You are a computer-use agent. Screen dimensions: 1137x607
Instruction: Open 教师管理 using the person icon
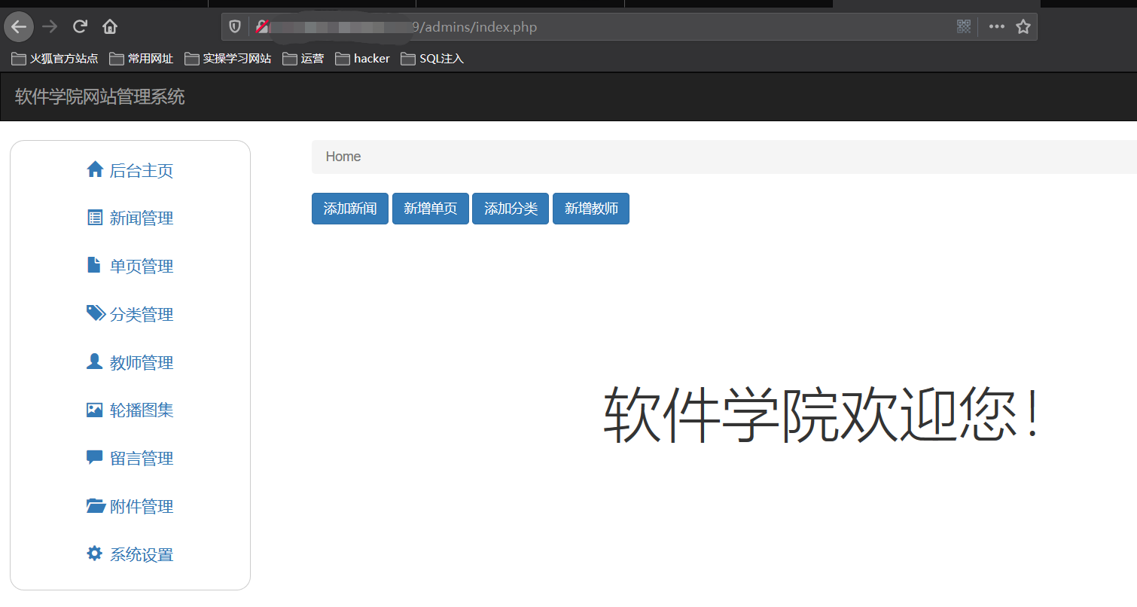click(95, 361)
